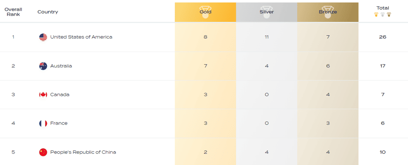The height and width of the screenshot is (165, 408).
Task: Select the Total column header
Action: 383,8
